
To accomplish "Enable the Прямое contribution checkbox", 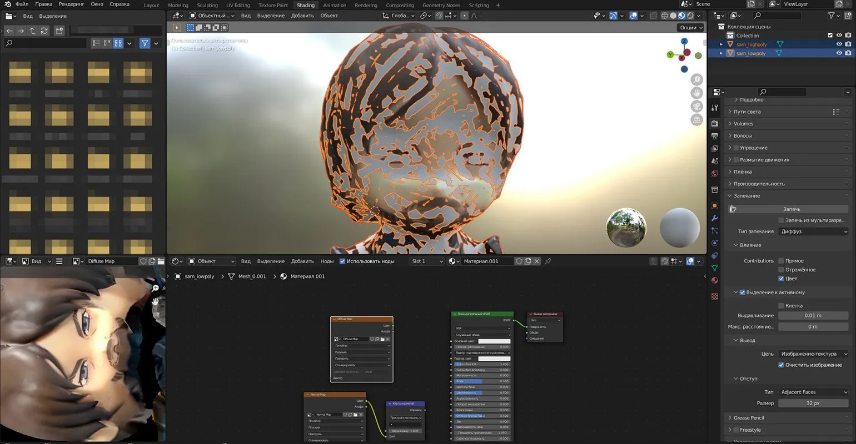I will pyautogui.click(x=781, y=261).
